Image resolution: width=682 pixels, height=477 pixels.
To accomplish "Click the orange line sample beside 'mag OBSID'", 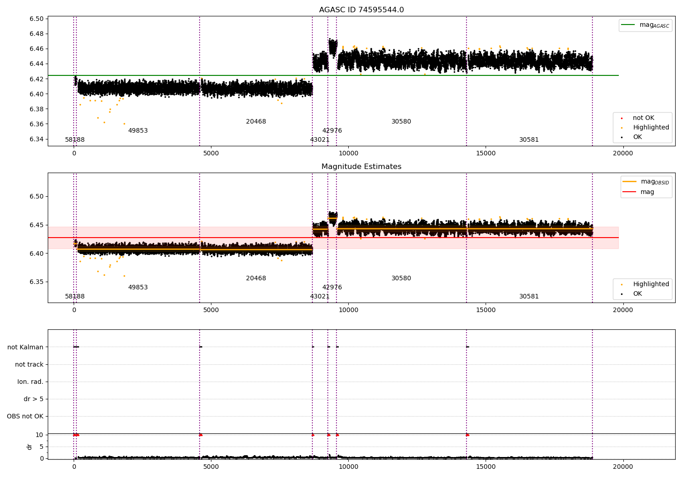I will pyautogui.click(x=630, y=182).
